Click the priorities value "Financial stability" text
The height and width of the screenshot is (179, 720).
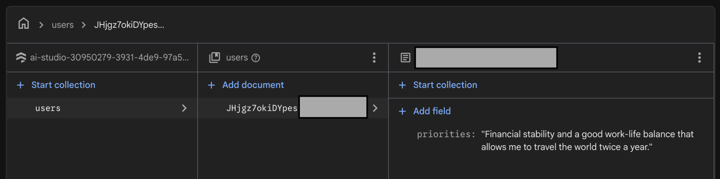click(x=587, y=140)
